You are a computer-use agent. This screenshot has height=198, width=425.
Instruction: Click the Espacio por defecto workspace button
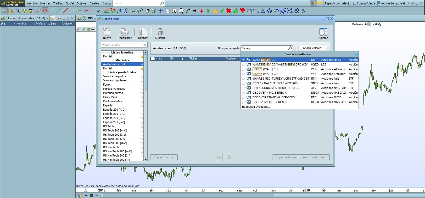(338, 3)
